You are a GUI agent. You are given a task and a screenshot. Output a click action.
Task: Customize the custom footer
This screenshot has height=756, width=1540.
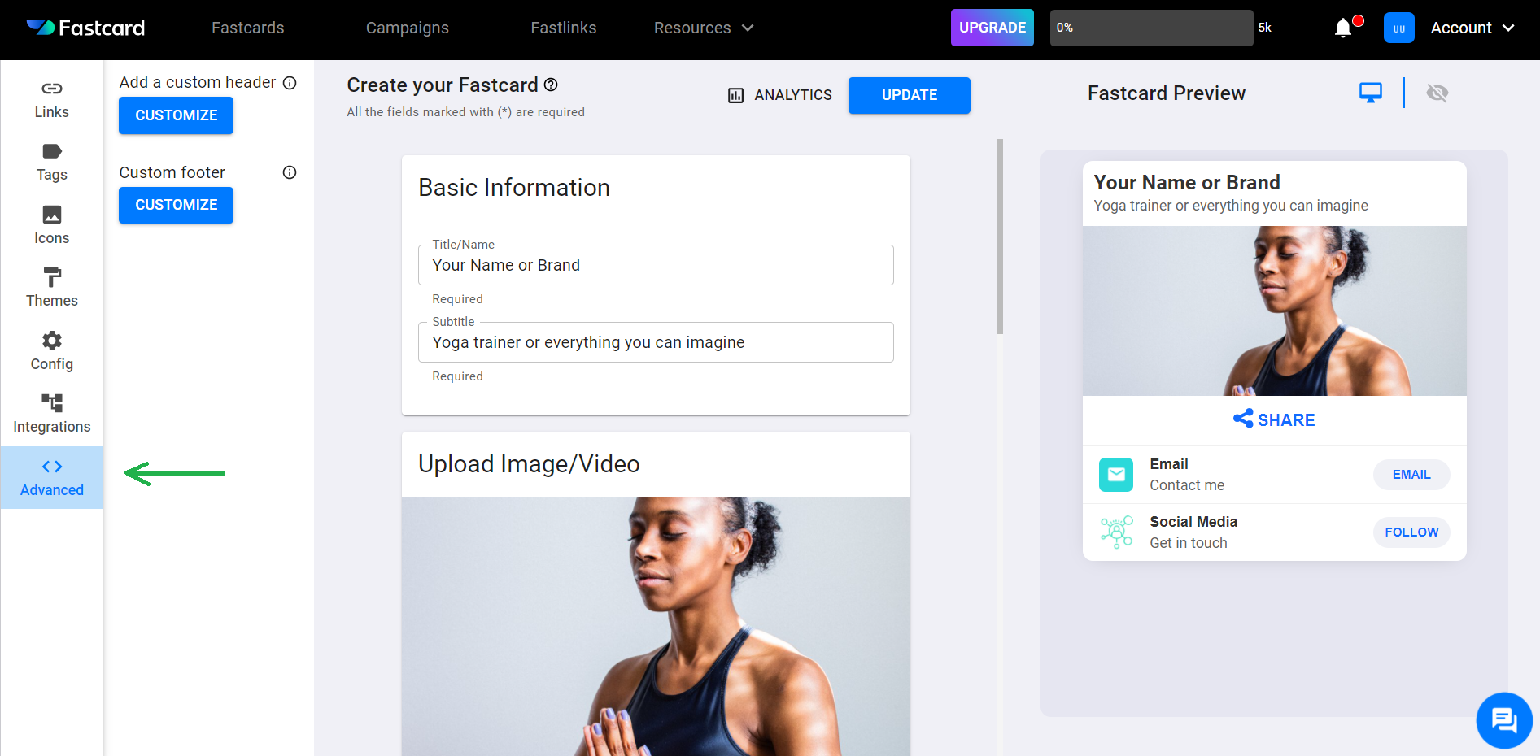coord(176,205)
